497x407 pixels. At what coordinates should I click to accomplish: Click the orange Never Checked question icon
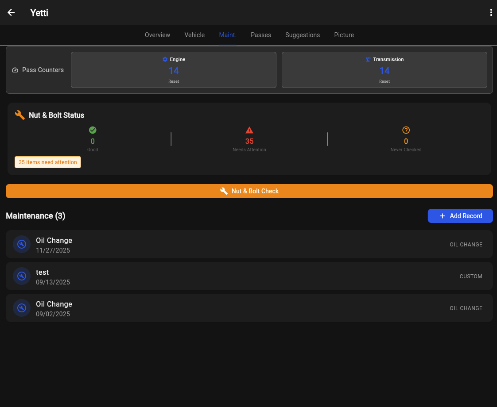click(x=406, y=130)
